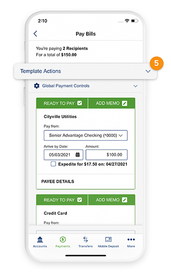The width and height of the screenshot is (171, 274).
Task: Open the More dots menu
Action: pos(131,239)
